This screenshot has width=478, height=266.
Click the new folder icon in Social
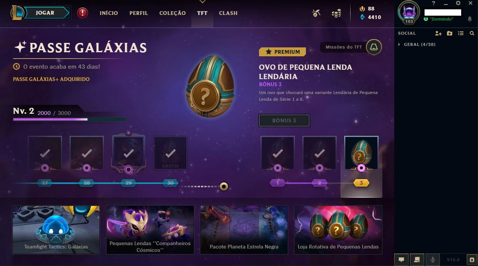coord(450,33)
